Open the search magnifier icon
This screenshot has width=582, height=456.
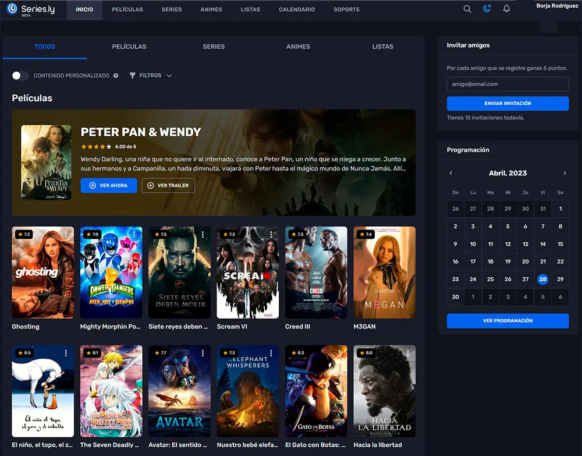click(x=467, y=9)
